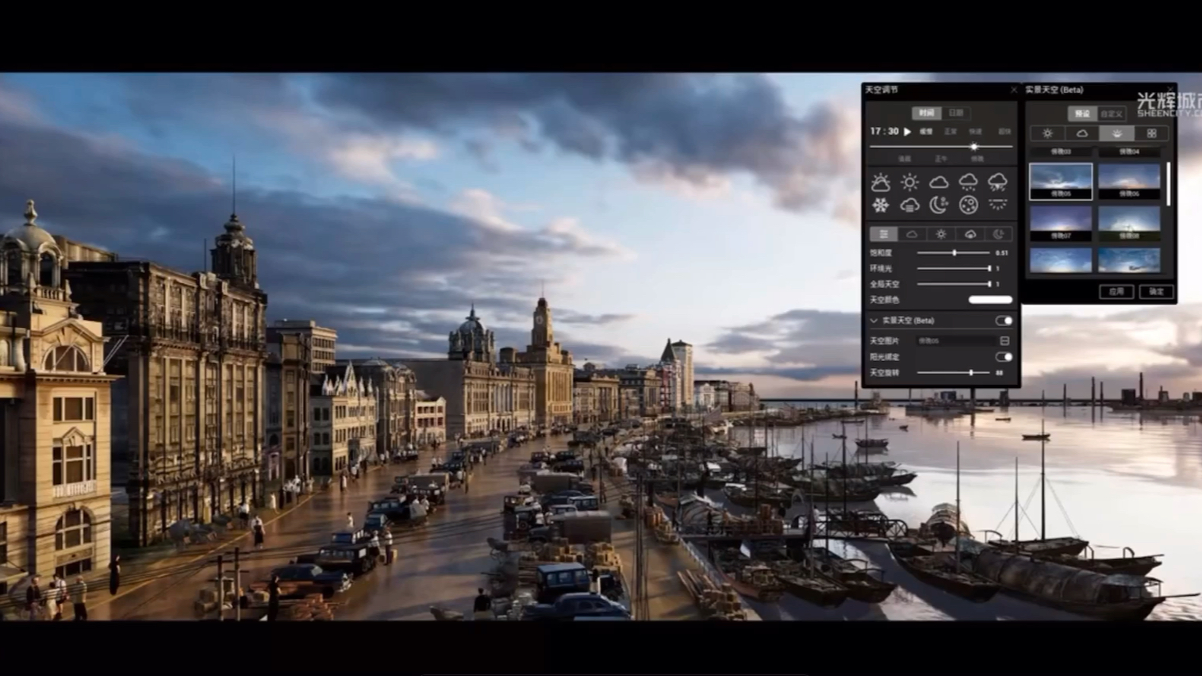
Task: Choose the full moon weather icon
Action: (x=968, y=205)
